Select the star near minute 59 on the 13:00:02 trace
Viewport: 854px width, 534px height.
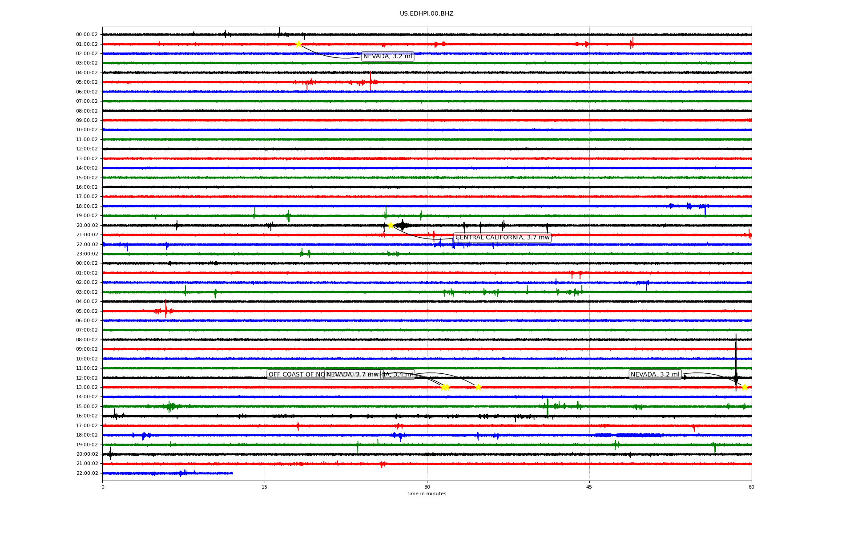tap(745, 387)
